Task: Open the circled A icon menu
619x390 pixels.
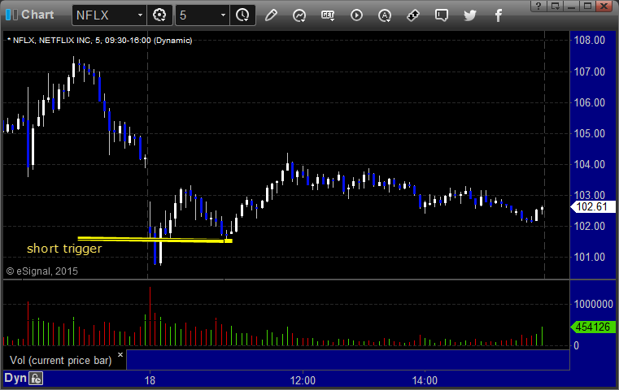Action: (385, 15)
